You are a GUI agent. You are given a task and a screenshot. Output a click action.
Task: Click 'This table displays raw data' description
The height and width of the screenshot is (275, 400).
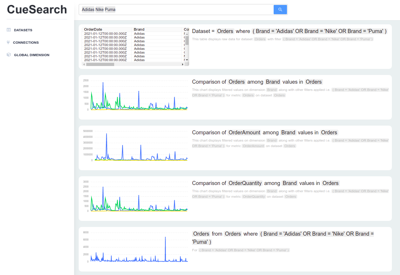click(283, 39)
